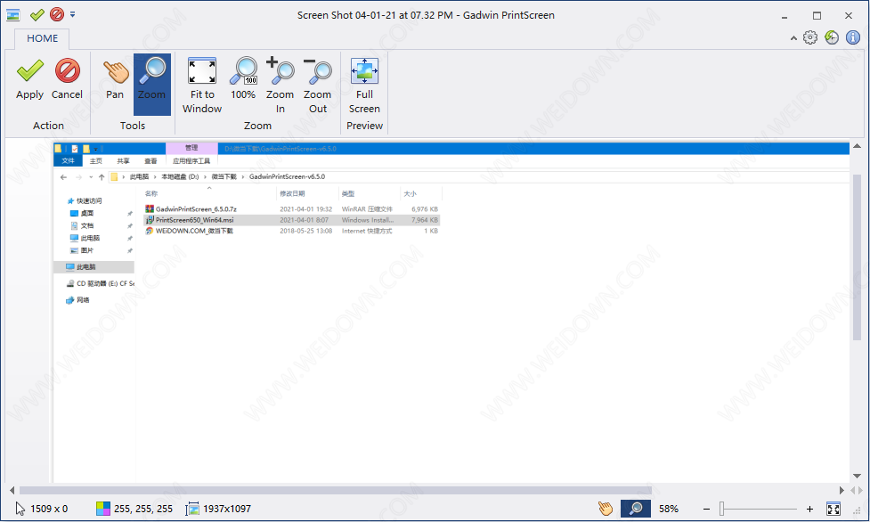Click Fit to Window in the ribbon
This screenshot has height=522, width=870.
pos(202,86)
